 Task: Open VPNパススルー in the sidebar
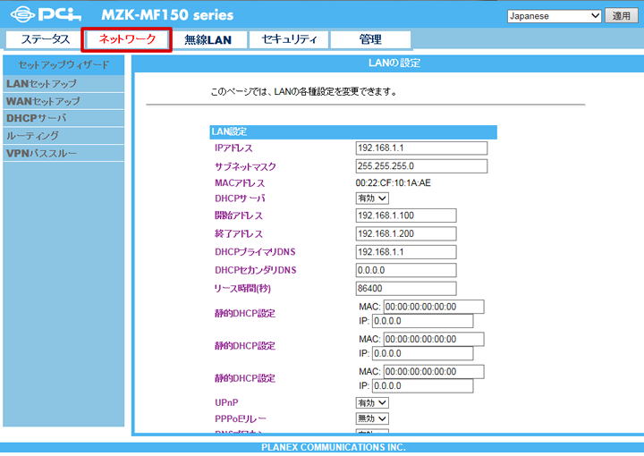click(64, 153)
